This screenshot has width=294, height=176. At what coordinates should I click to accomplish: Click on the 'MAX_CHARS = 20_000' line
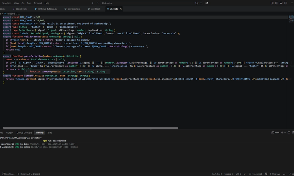pos(24,21)
